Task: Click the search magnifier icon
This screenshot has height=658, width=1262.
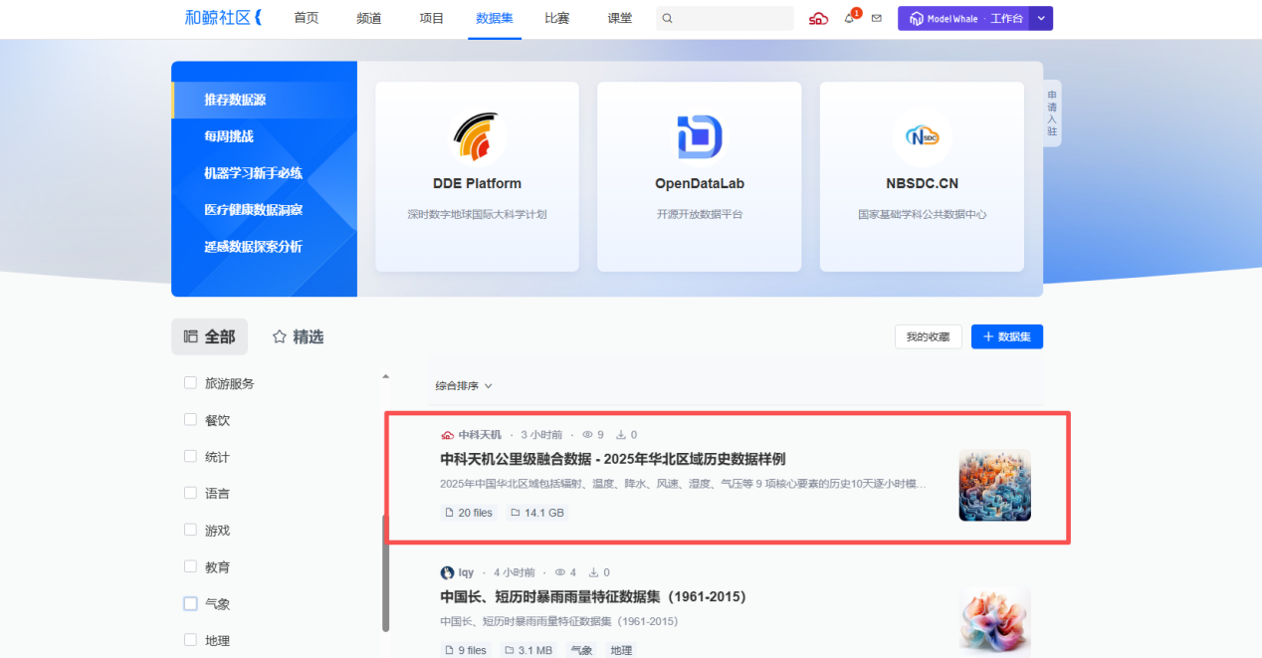Action: [x=668, y=19]
